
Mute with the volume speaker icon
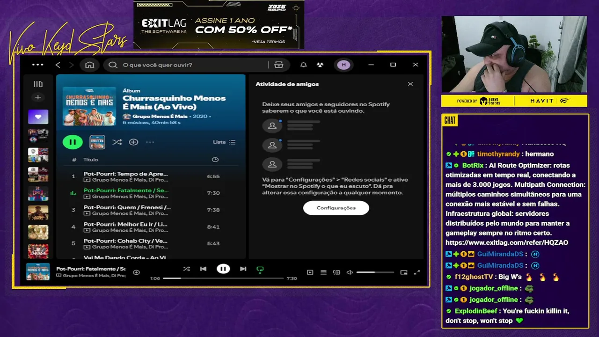349,272
